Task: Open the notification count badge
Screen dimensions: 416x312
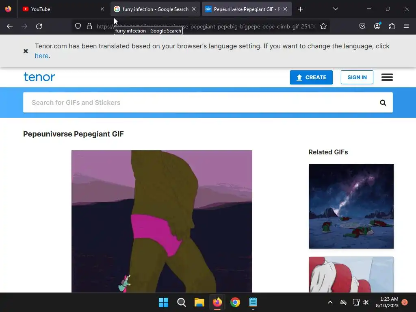Action: pyautogui.click(x=405, y=302)
